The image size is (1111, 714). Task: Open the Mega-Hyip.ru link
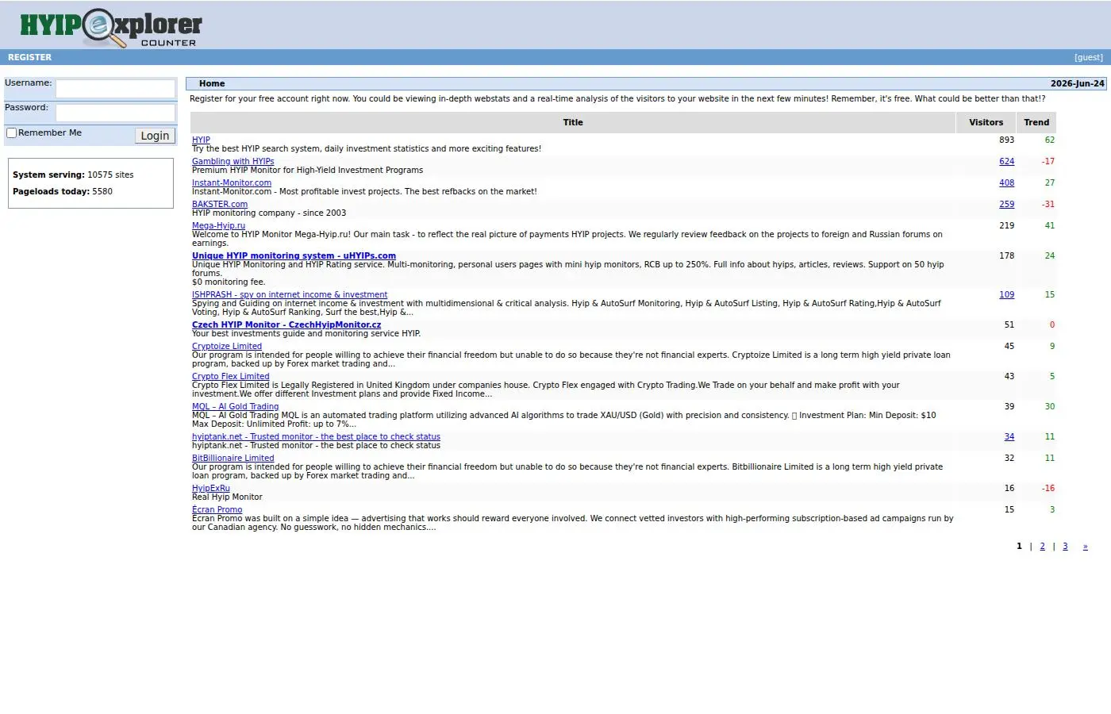coord(218,225)
